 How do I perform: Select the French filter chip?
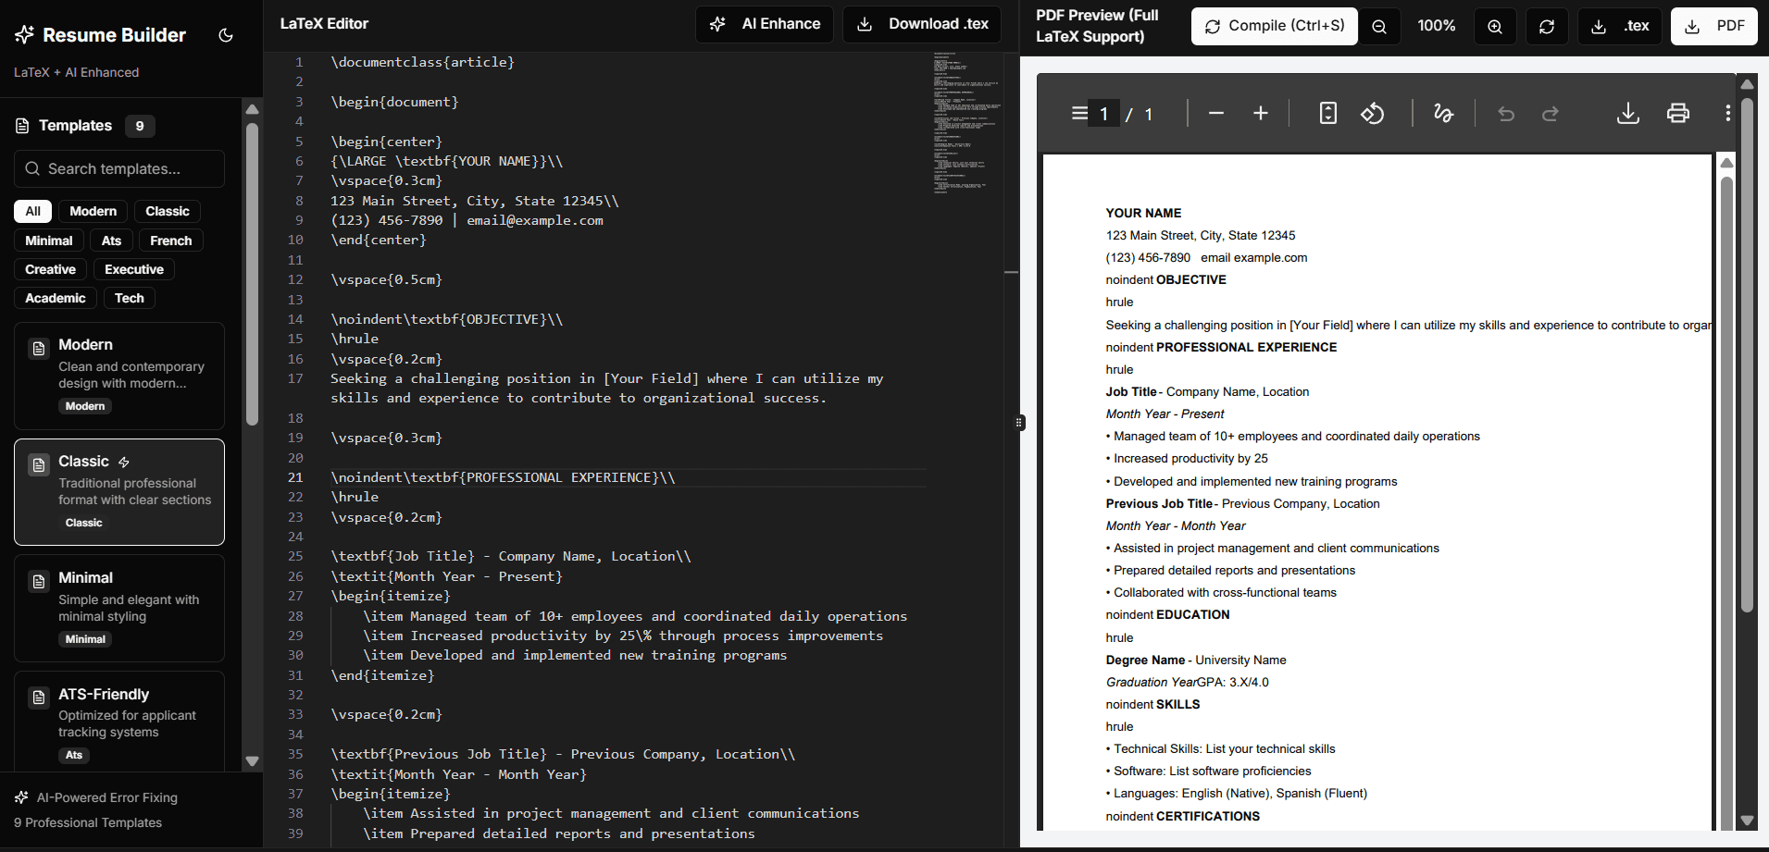click(x=170, y=241)
